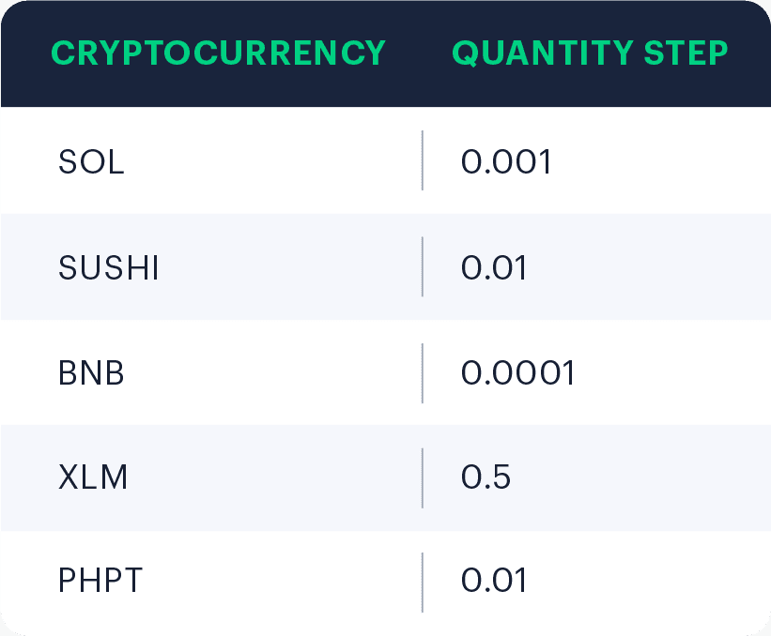The width and height of the screenshot is (771, 636).
Task: Click the QUANTITY STEP column header
Action: tap(590, 53)
